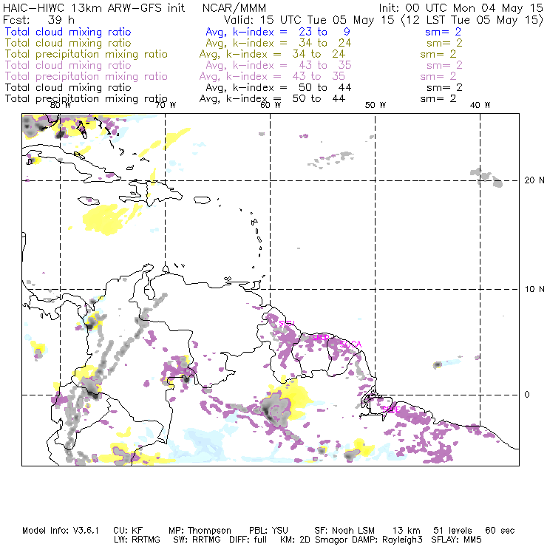The width and height of the screenshot is (547, 547).
Task: Click purple cloud row "k-index = 43 to 35"
Action: (292, 65)
